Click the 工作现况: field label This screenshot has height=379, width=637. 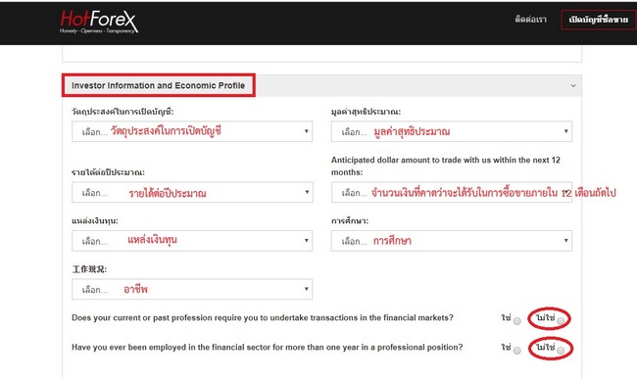[89, 269]
